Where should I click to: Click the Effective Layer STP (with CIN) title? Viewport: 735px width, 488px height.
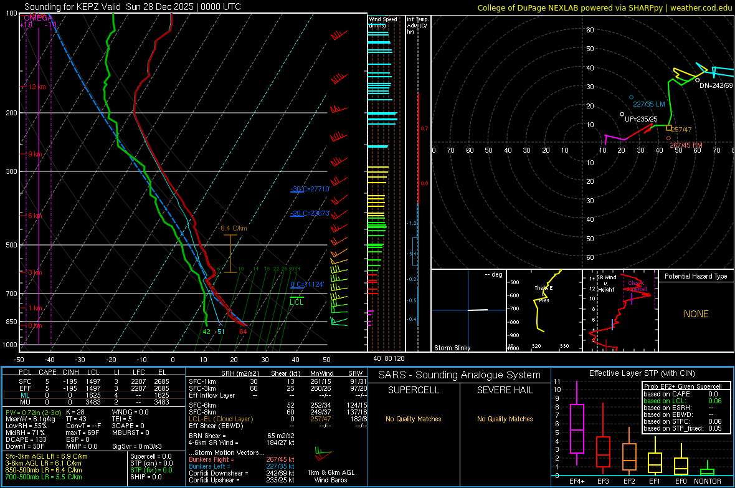(x=642, y=373)
